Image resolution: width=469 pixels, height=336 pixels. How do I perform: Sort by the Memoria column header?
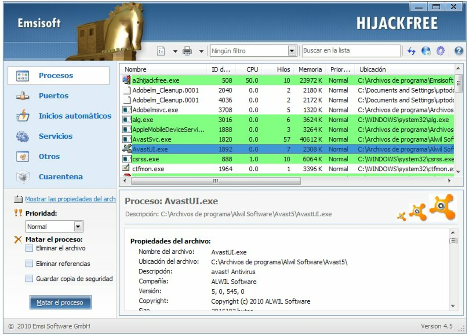[x=309, y=70]
